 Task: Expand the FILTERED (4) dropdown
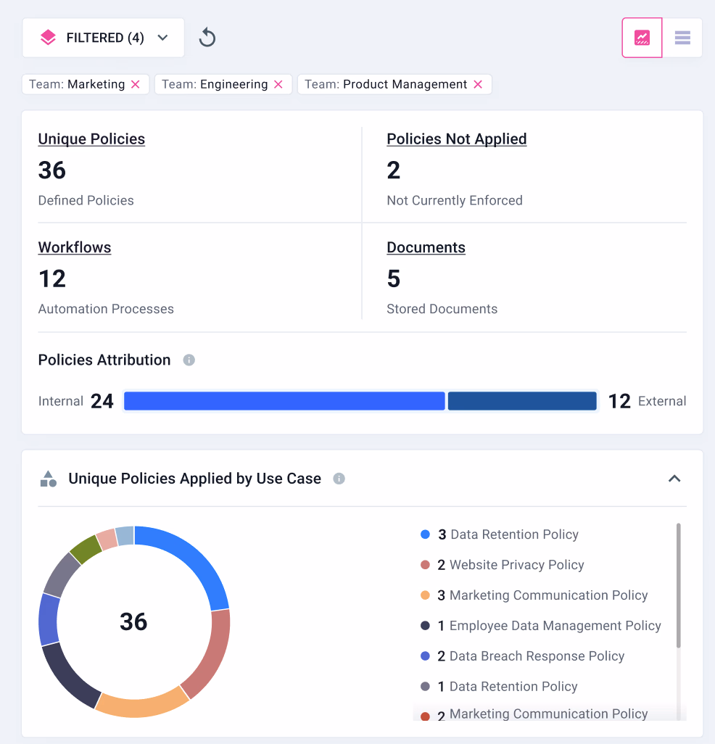tap(162, 37)
